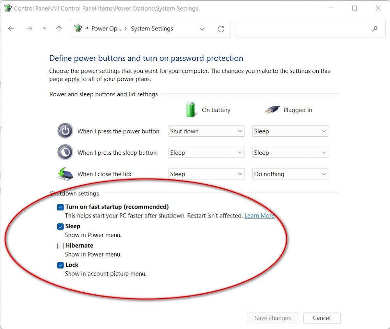Expand the address bar history chevron
This screenshot has height=329, width=390.
coord(202,28)
